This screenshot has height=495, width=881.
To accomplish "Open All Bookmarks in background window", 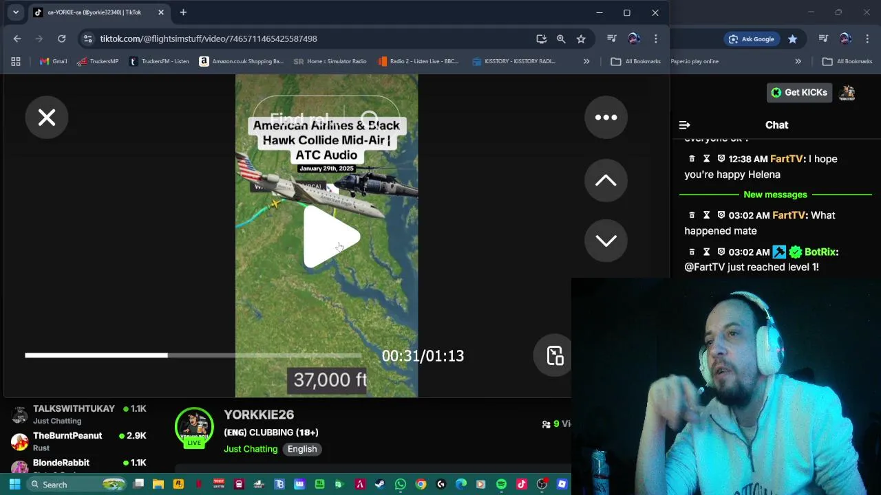I will [x=847, y=61].
